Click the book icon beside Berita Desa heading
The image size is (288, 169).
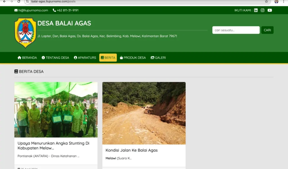coord(16,71)
